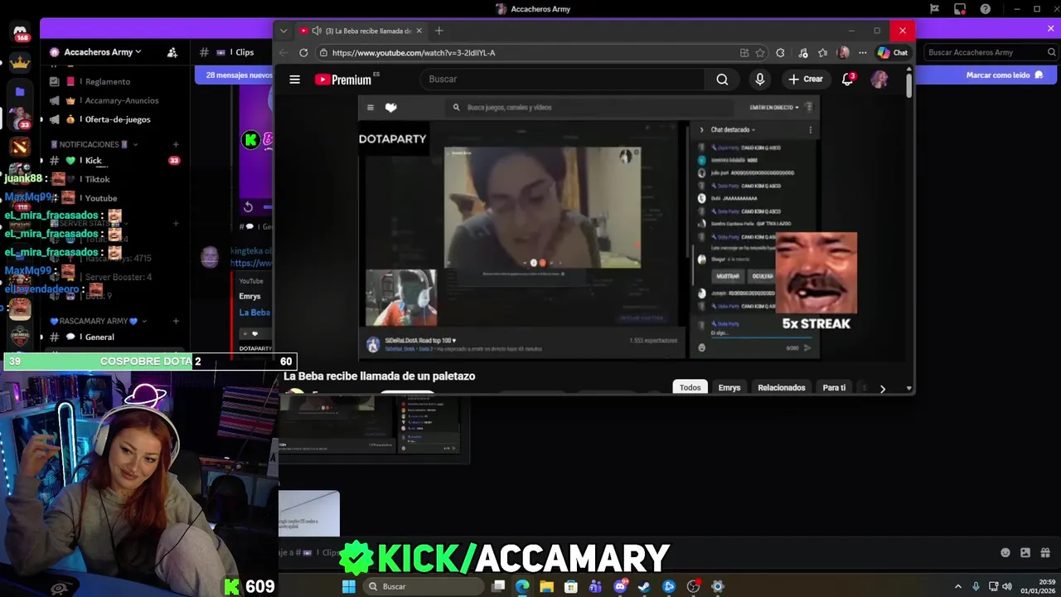Open Task View on the taskbar
Screen dimensions: 1061x597
pos(498,586)
